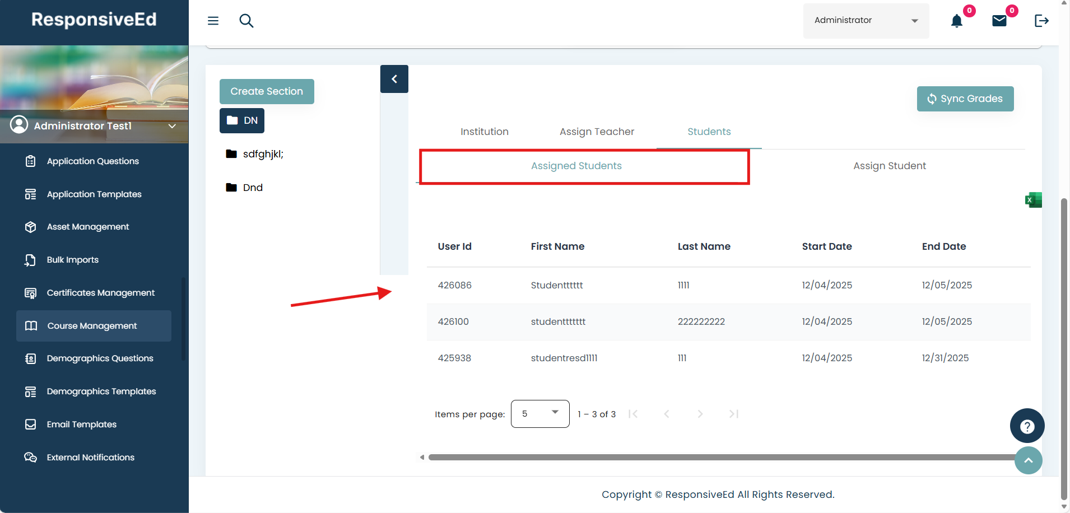Switch to the Institution tab
The image size is (1070, 513).
485,132
